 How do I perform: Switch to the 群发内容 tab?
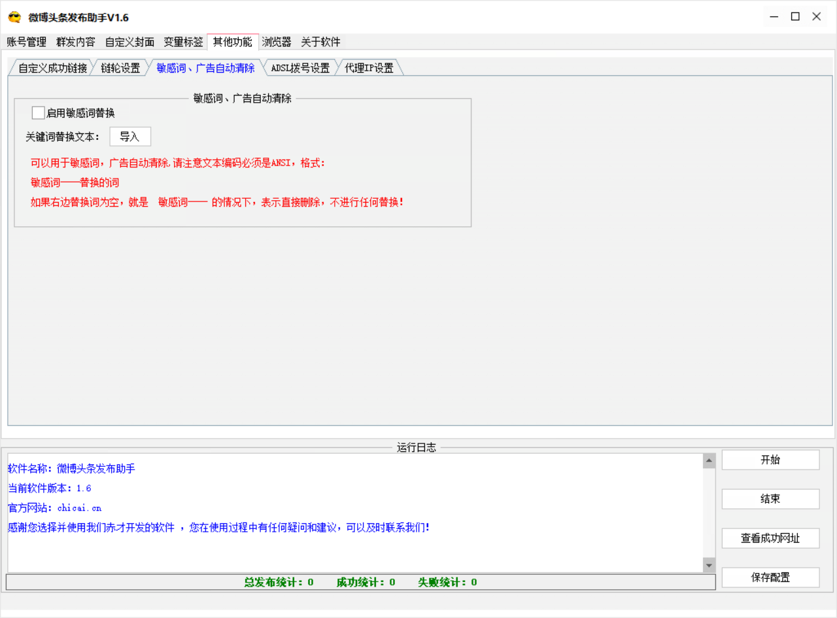pos(76,42)
